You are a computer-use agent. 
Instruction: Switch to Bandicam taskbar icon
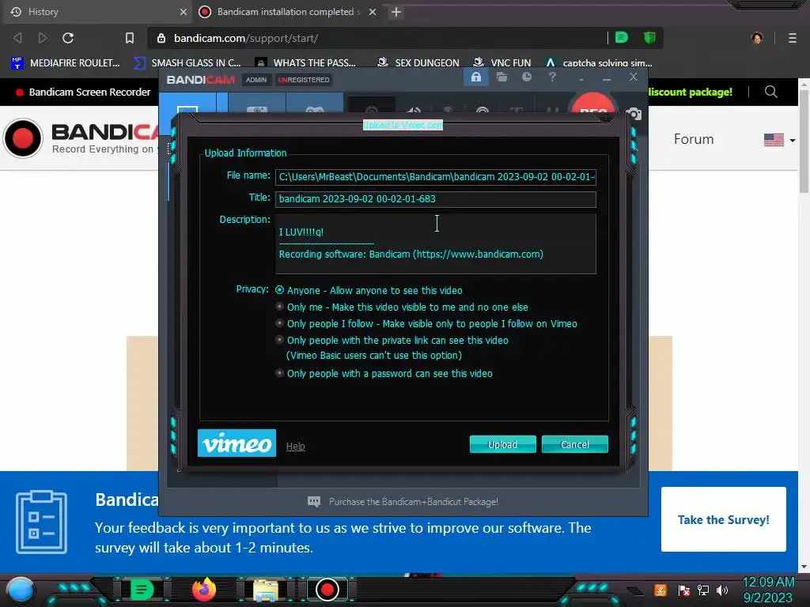(327, 590)
